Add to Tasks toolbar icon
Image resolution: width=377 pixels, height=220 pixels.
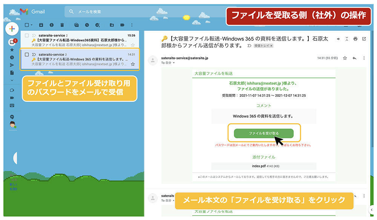coord(97,25)
